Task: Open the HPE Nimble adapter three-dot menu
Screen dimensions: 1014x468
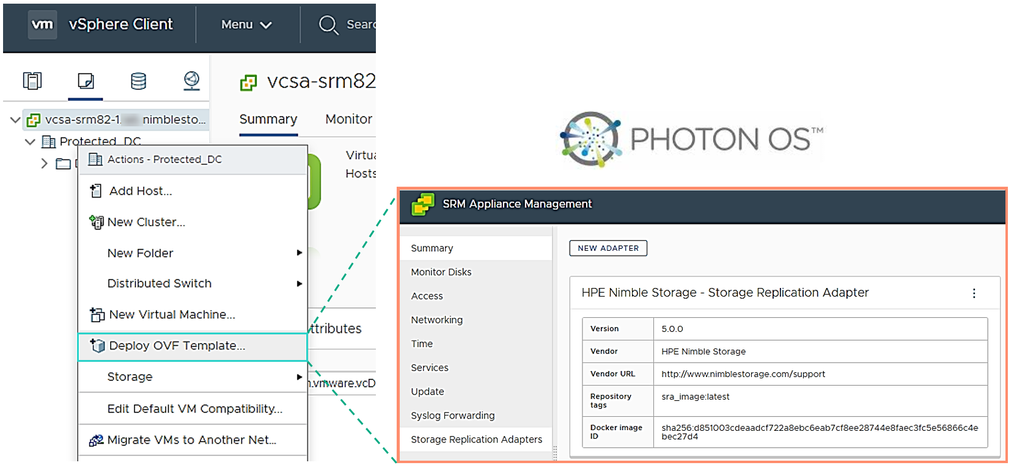Action: pos(974,293)
